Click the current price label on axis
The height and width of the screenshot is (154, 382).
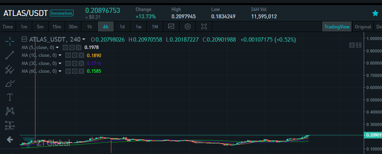coord(373,135)
